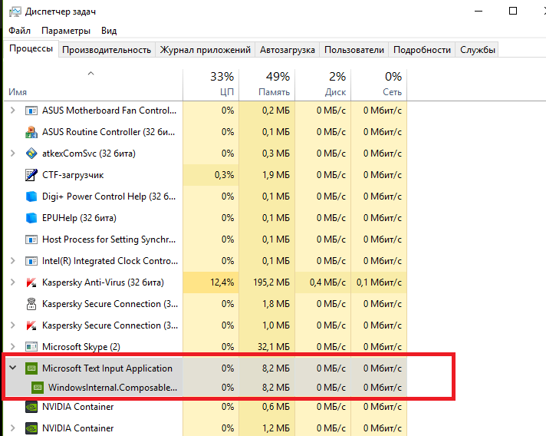Click the WindowsInternal.Composable child process icon

pyautogui.click(x=38, y=388)
